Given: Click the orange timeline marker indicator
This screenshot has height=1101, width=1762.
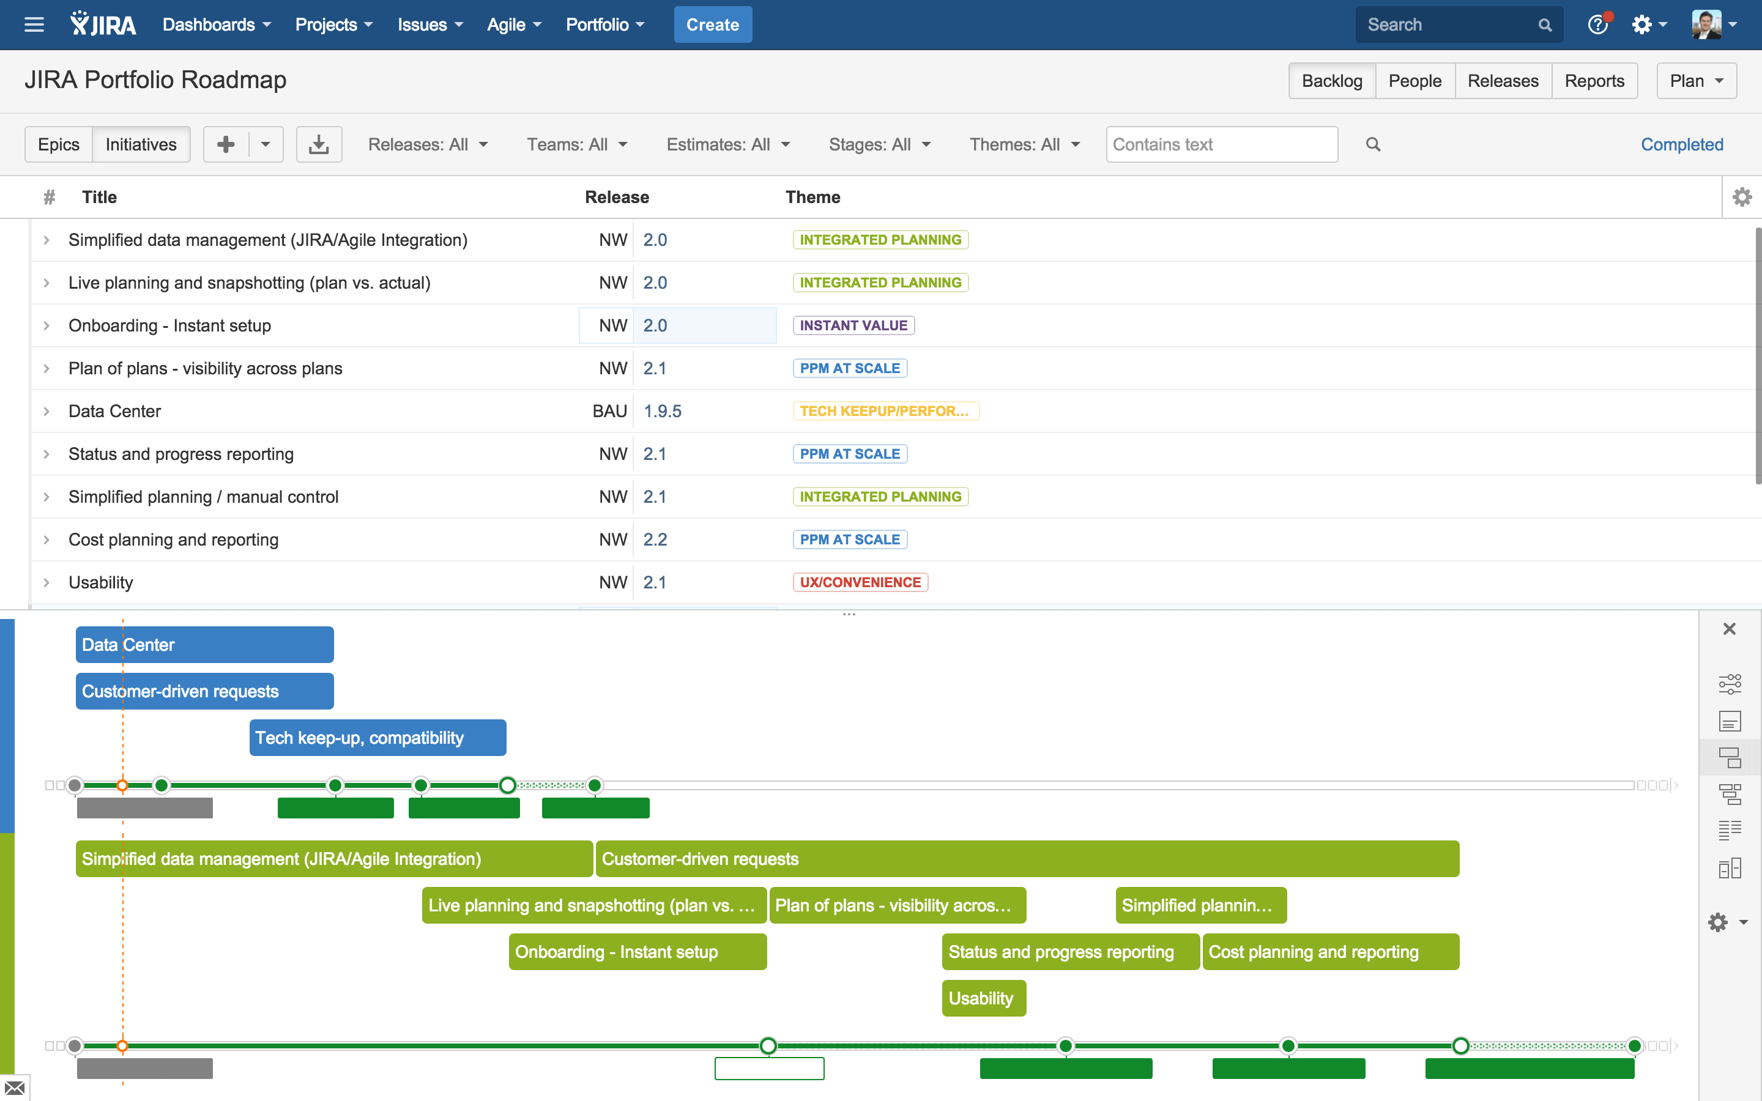Looking at the screenshot, I should click(123, 785).
